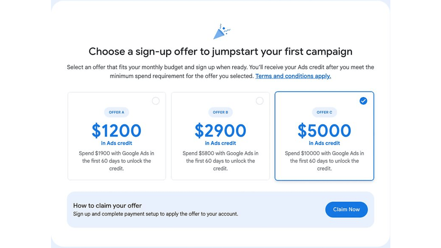The image size is (441, 248).
Task: Click the main sign-up offer headline
Action: pyautogui.click(x=220, y=51)
